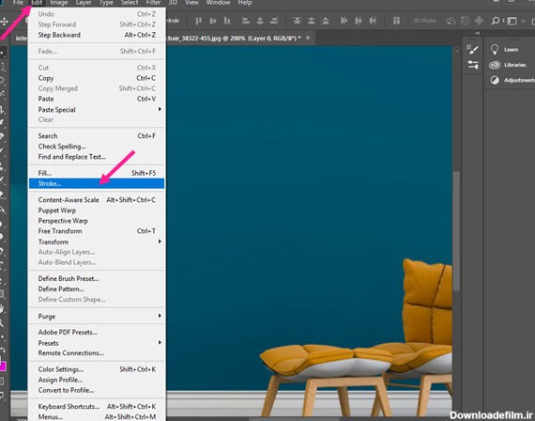Distribute left edges icon in options bar

coord(344,22)
